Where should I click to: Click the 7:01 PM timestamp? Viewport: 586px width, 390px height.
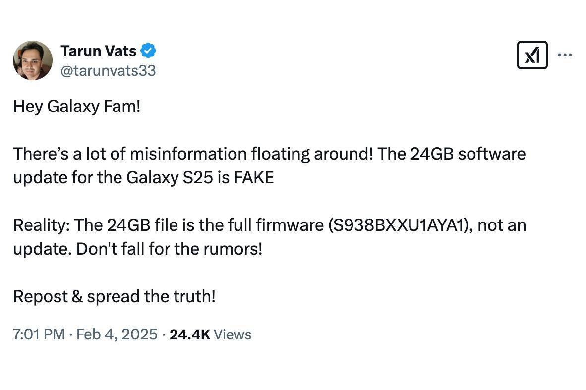click(x=39, y=334)
